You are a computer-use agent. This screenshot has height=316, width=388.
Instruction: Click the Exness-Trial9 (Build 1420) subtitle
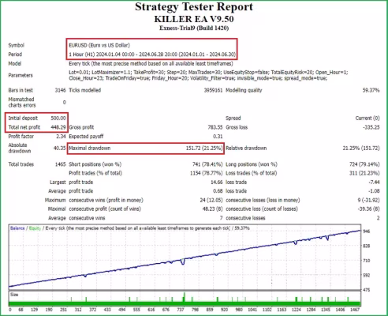pyautogui.click(x=194, y=28)
